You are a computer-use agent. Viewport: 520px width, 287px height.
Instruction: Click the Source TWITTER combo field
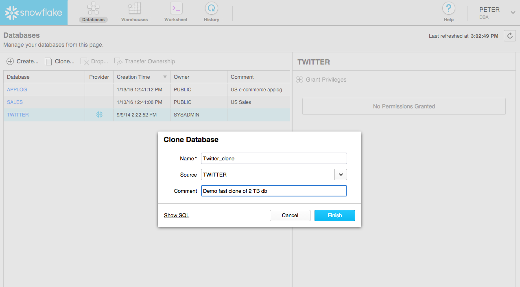click(x=268, y=175)
